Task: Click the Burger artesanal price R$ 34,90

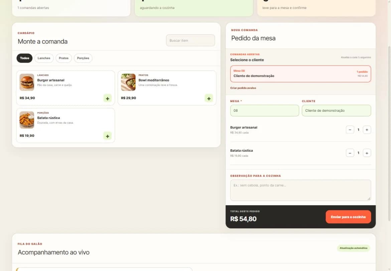Action: click(x=27, y=98)
